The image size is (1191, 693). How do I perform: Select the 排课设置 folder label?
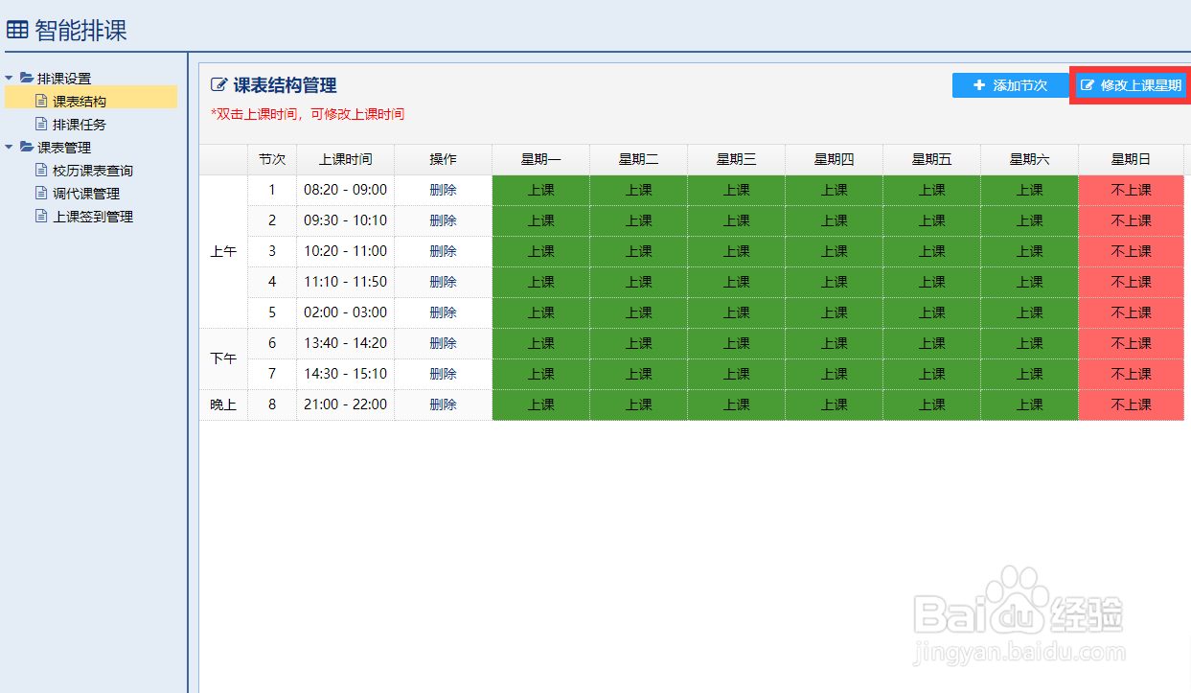coord(64,79)
